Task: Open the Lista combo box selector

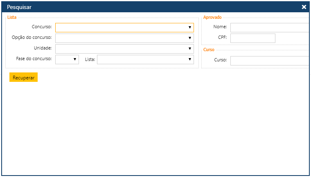Action: tap(190, 59)
